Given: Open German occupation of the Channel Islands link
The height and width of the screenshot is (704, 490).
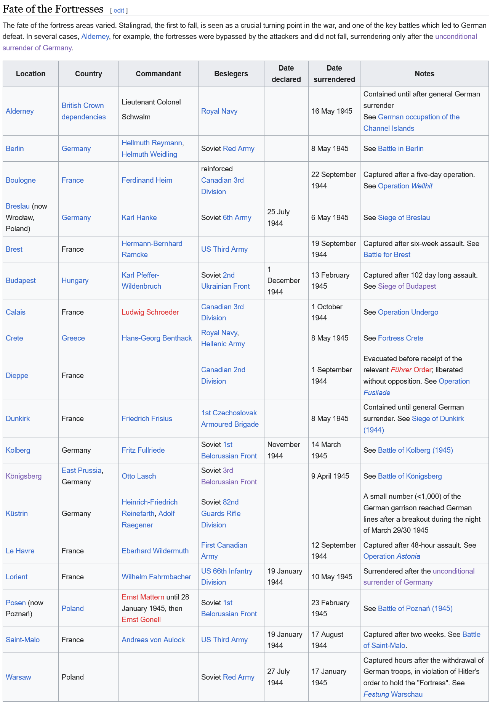Looking at the screenshot, I should (412, 123).
